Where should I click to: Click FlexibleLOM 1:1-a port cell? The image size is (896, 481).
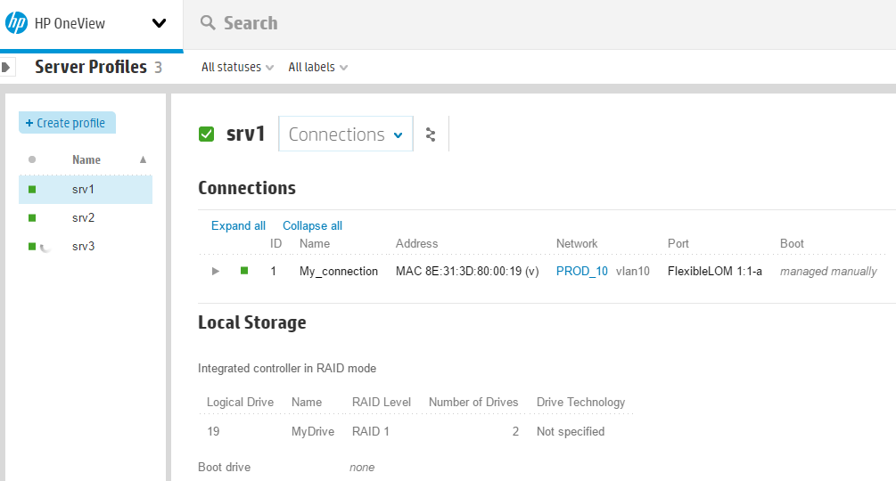pos(715,271)
